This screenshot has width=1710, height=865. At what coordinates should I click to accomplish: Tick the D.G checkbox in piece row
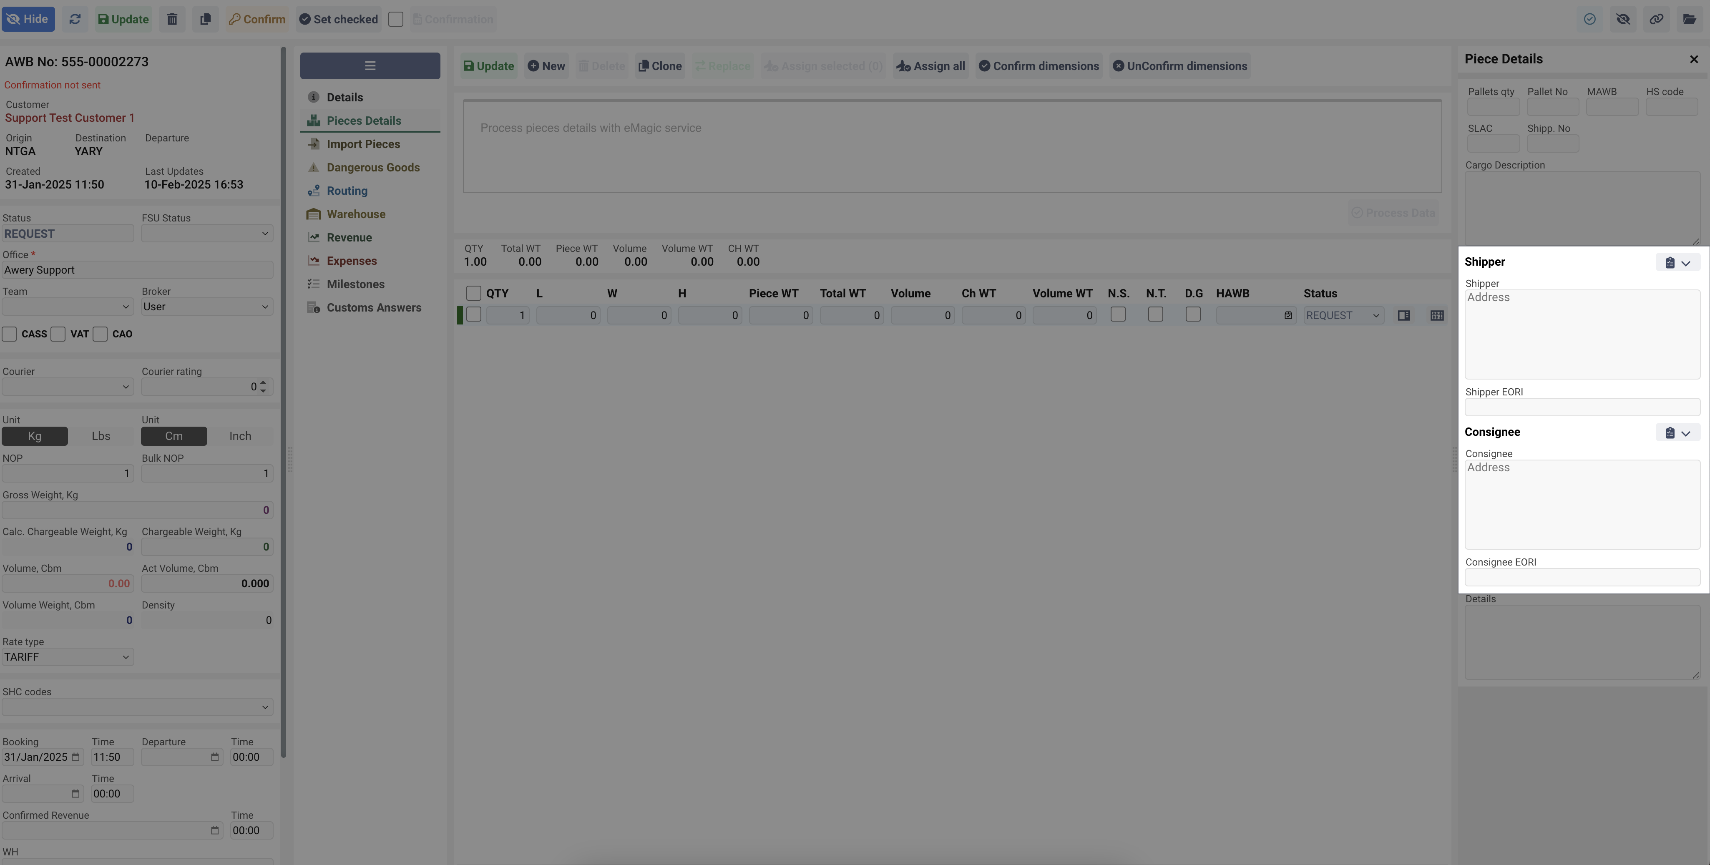[1193, 314]
